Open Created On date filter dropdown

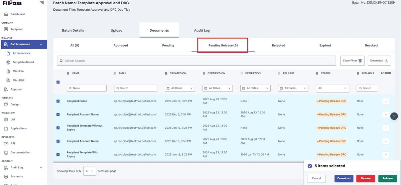coord(180,88)
